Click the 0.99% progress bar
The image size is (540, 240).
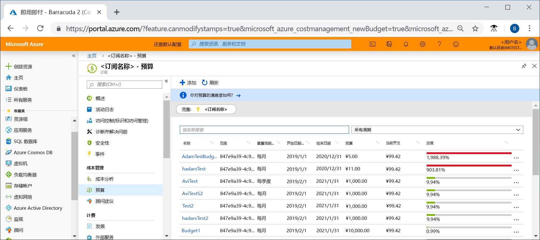click(469, 227)
